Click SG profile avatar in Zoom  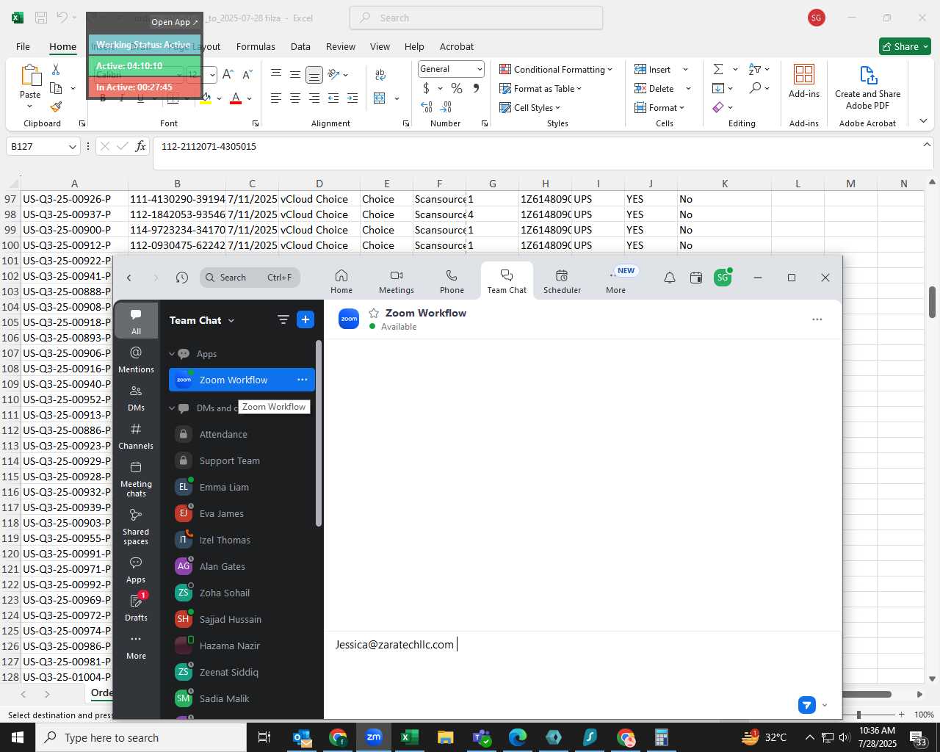[x=723, y=278]
